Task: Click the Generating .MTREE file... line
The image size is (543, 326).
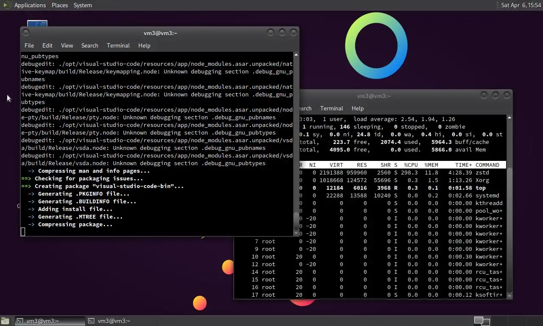Action: (76, 216)
